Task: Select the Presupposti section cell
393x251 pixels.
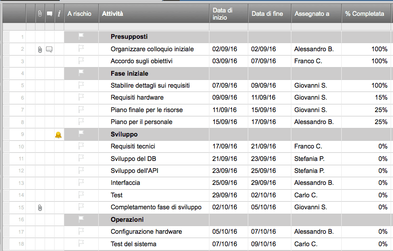Action: click(x=154, y=36)
